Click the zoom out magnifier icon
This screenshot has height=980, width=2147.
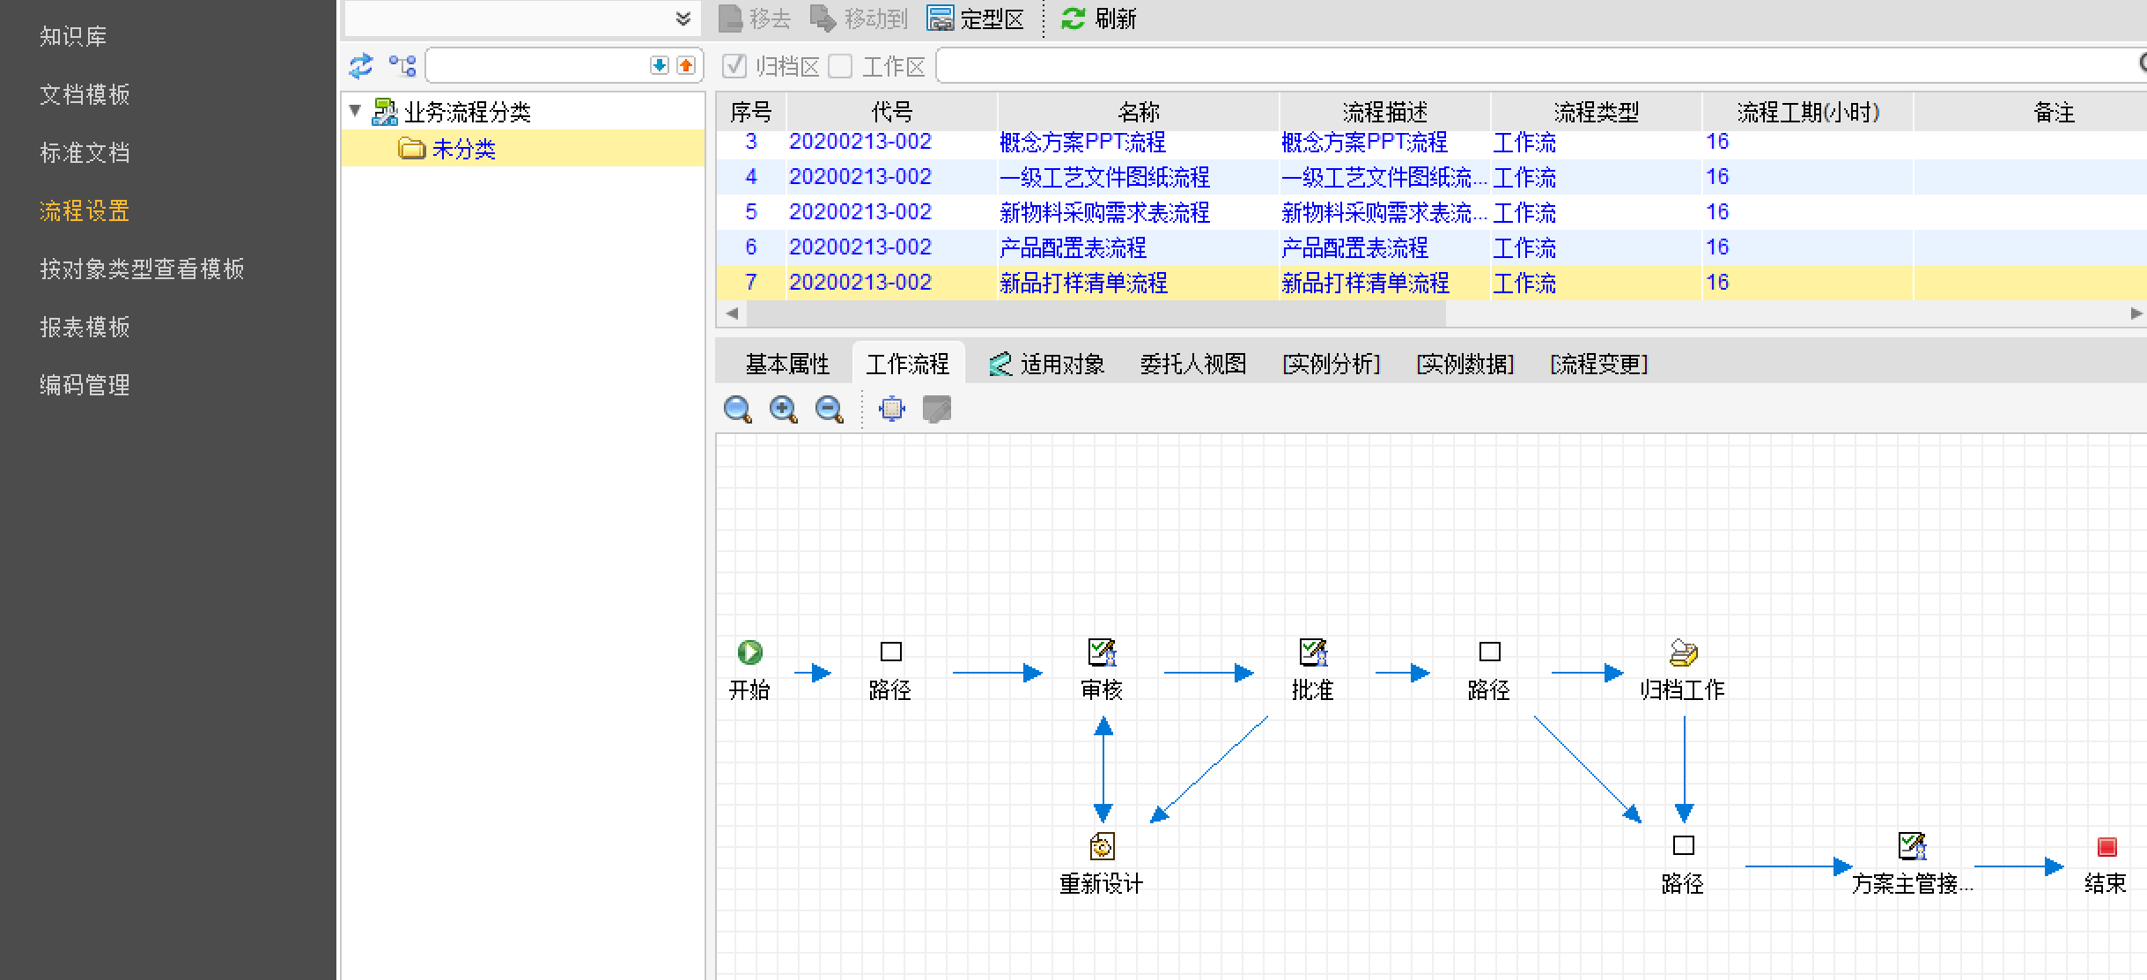tap(828, 409)
